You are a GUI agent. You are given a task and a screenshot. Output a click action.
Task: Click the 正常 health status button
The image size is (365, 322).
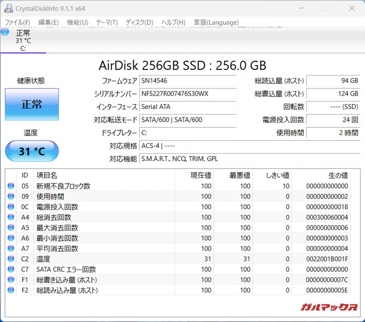coord(32,104)
